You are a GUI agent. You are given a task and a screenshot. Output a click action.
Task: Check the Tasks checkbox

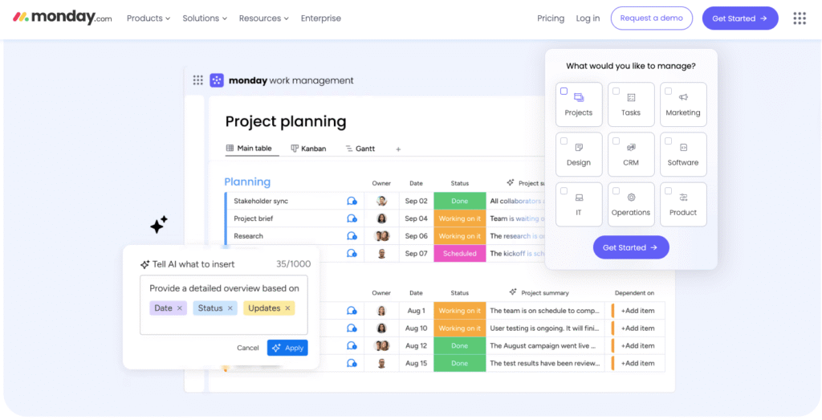616,92
